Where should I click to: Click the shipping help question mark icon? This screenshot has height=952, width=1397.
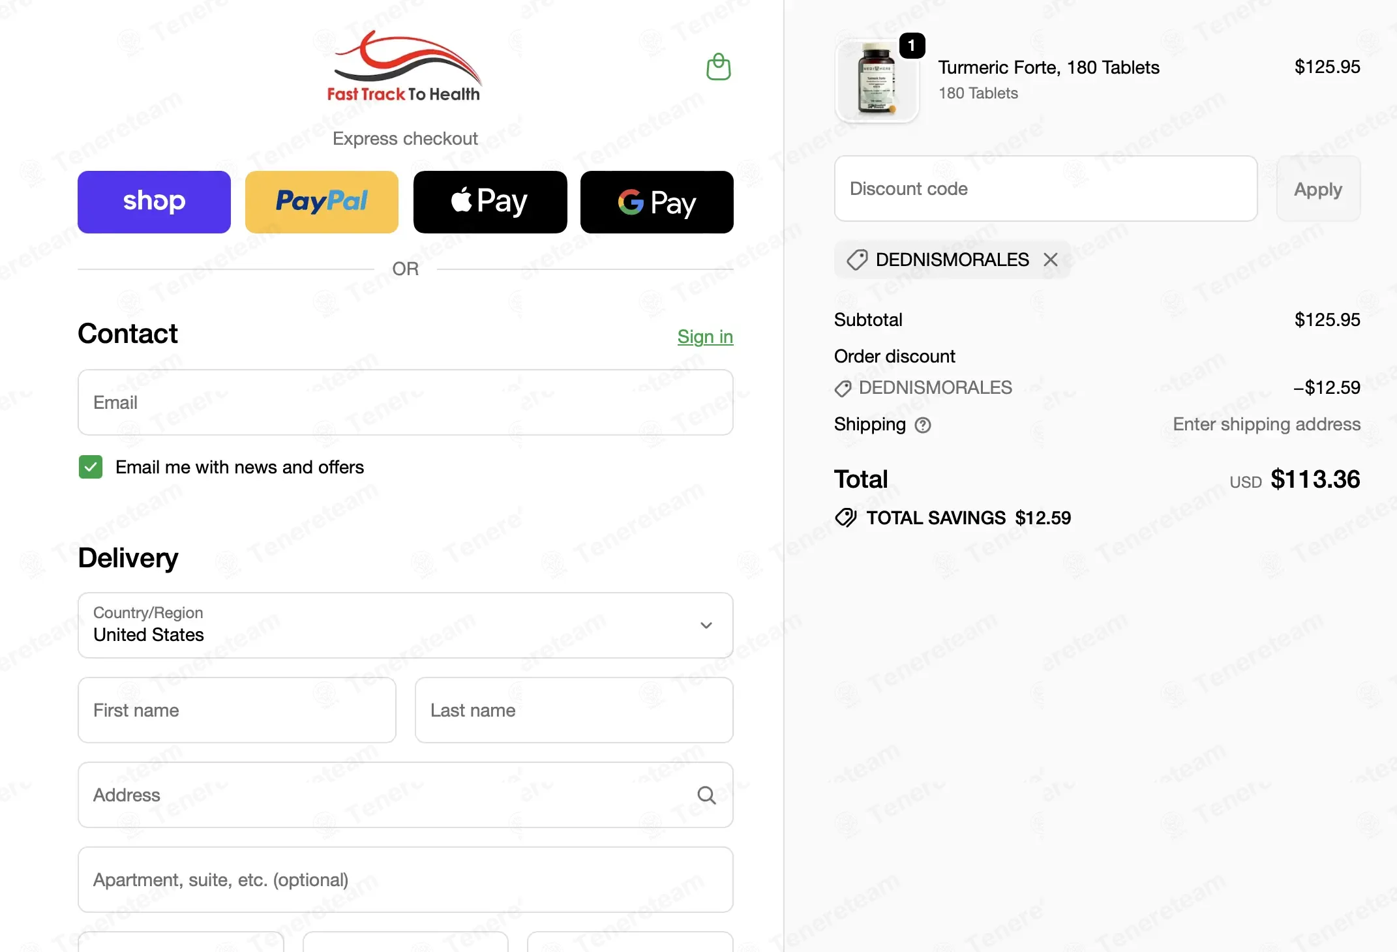pos(922,425)
